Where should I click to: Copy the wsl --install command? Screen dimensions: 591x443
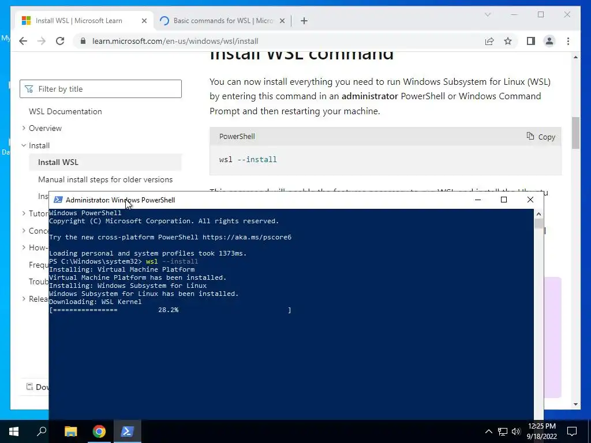[x=541, y=137]
